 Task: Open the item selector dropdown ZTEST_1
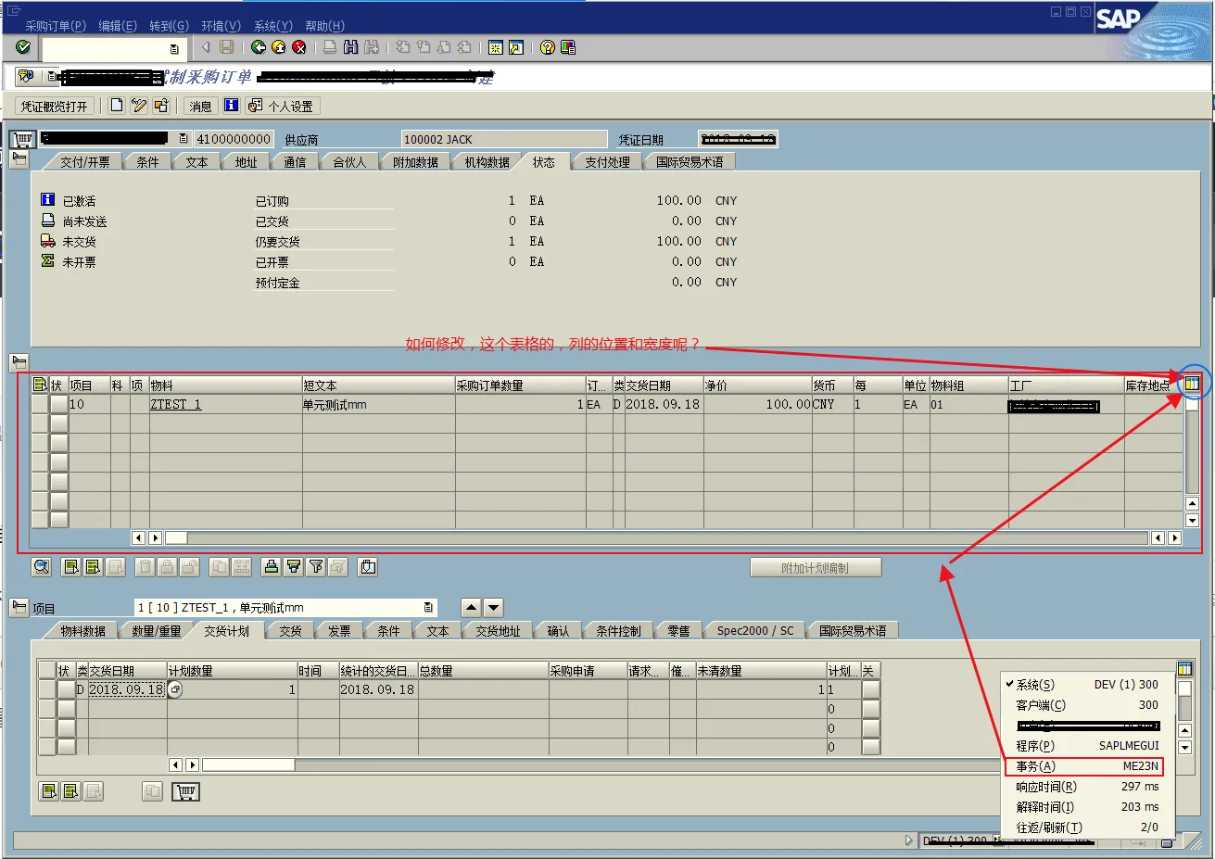[x=428, y=608]
